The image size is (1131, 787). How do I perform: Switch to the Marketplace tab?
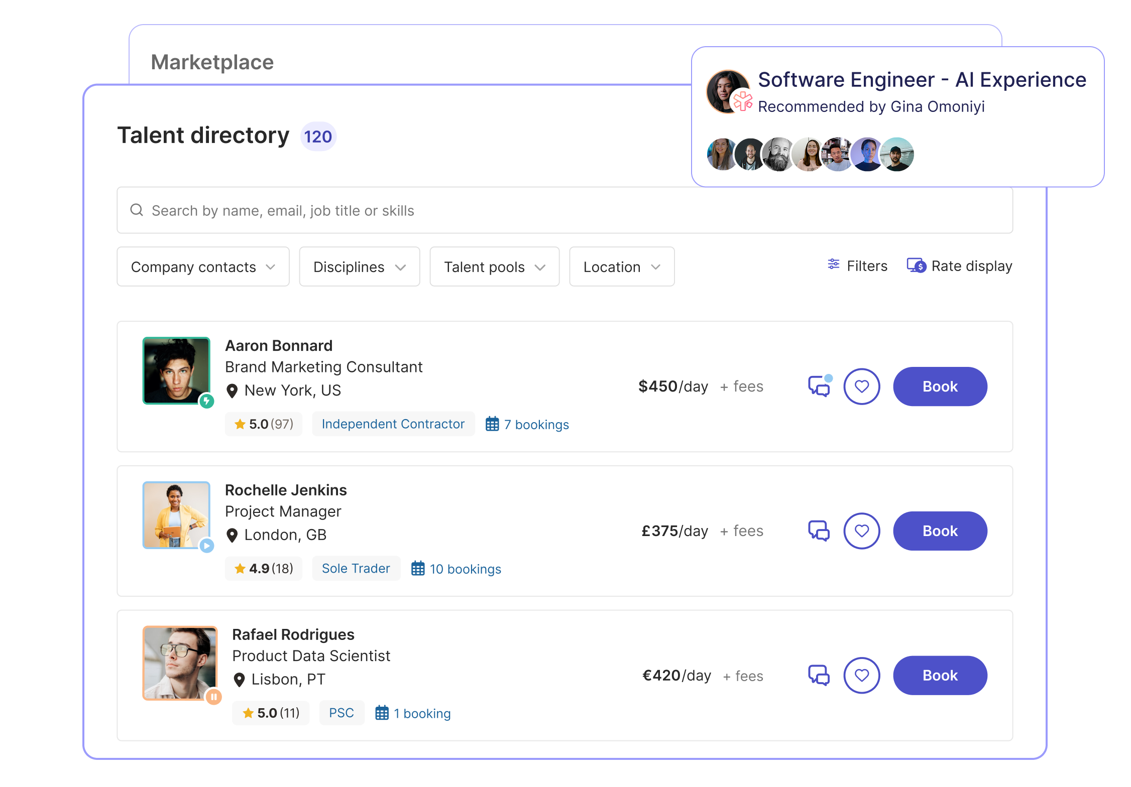212,62
